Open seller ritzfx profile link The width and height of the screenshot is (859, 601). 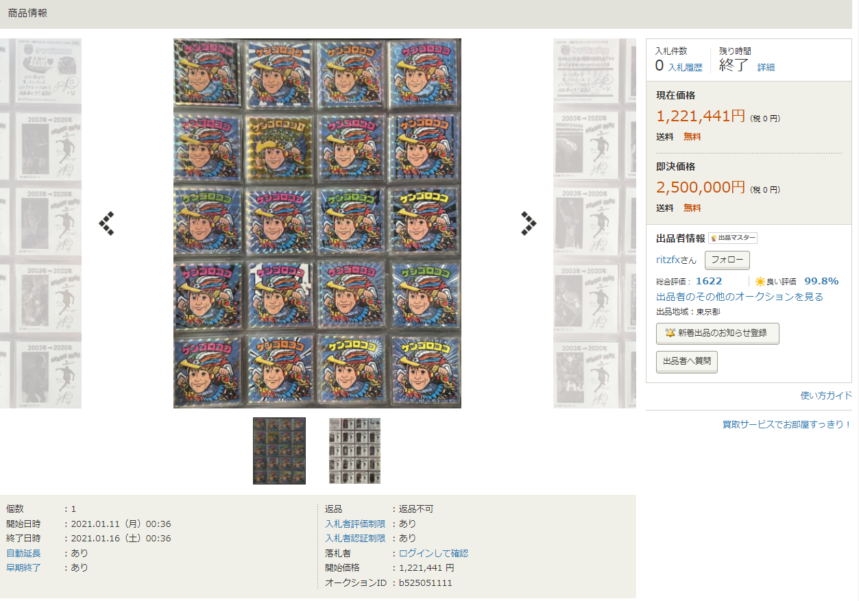pyautogui.click(x=677, y=260)
